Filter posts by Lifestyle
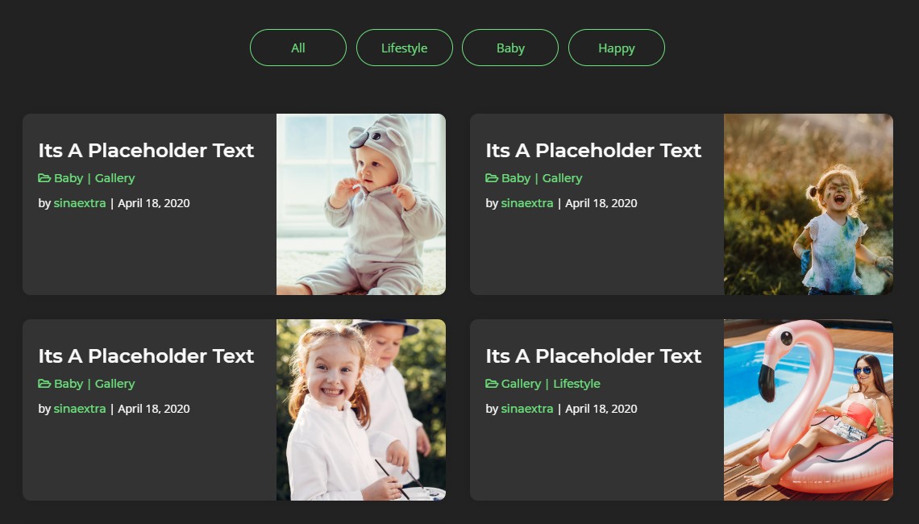Viewport: 919px width, 524px height. (404, 48)
